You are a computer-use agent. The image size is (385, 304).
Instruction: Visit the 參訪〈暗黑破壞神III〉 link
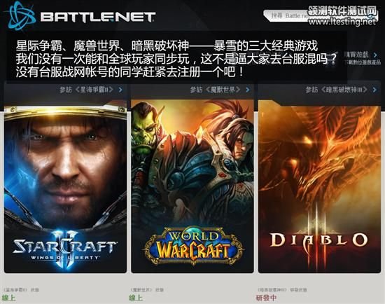(337, 90)
